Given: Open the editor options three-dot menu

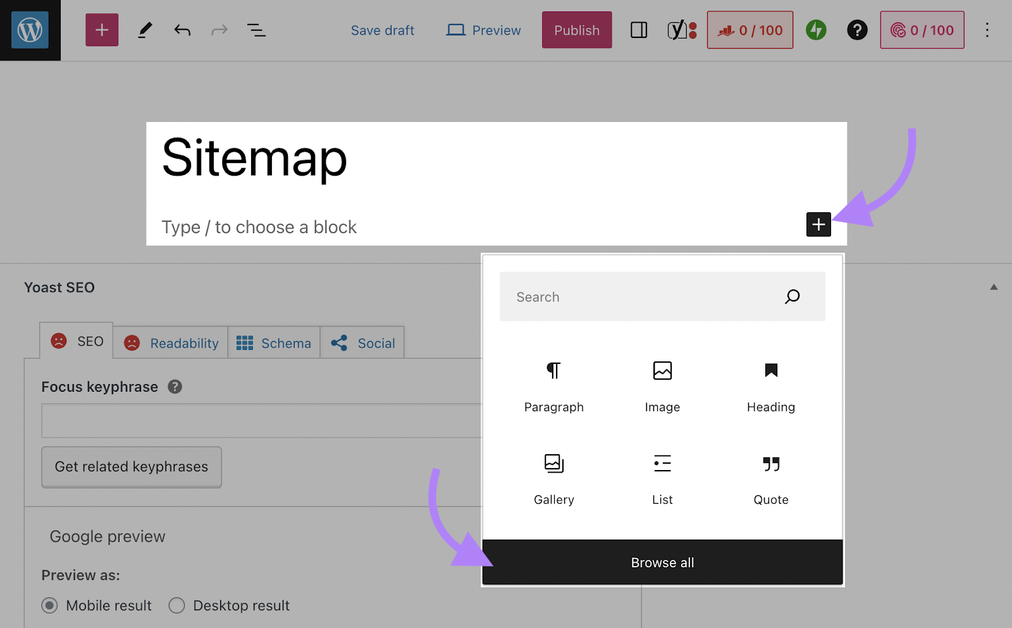Looking at the screenshot, I should (x=987, y=30).
